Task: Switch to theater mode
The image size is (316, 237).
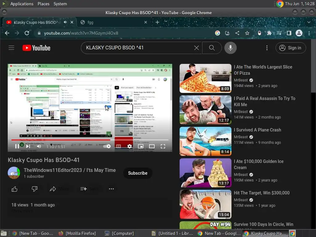Action: click(152, 146)
